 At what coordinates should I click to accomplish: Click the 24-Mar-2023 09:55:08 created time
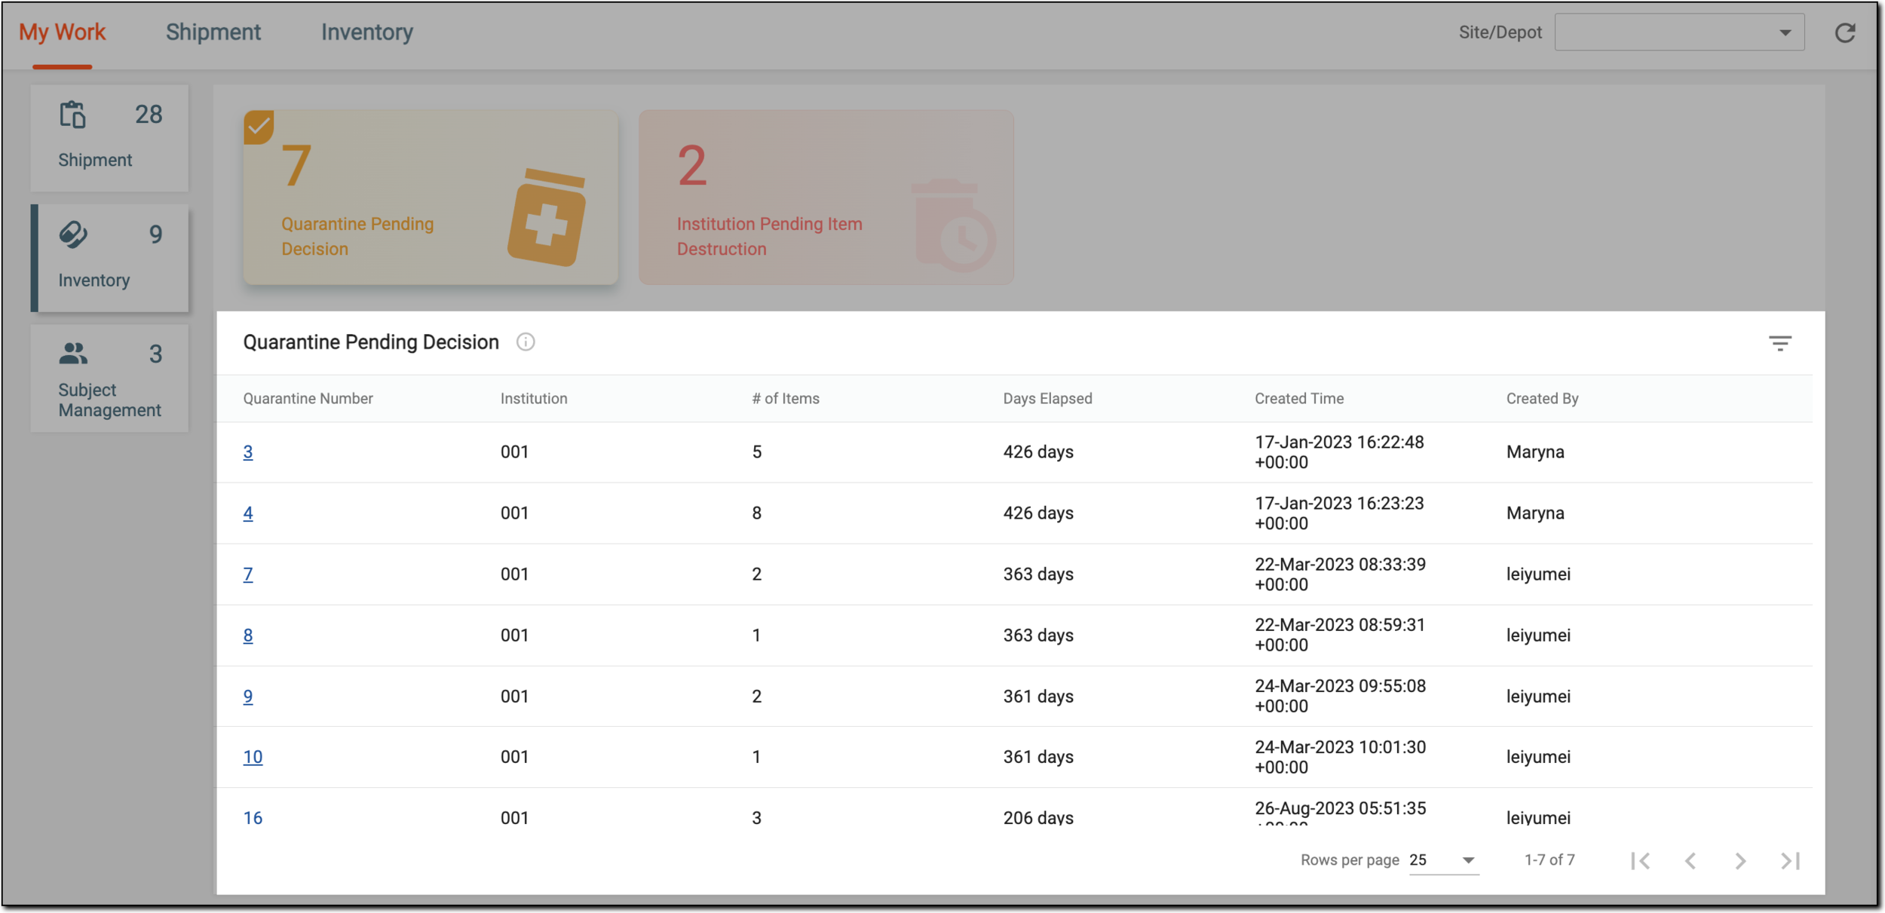pos(1340,696)
